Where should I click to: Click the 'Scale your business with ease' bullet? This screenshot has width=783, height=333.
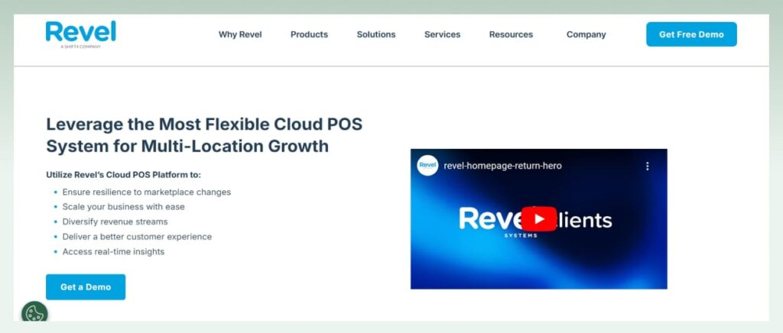pos(123,207)
